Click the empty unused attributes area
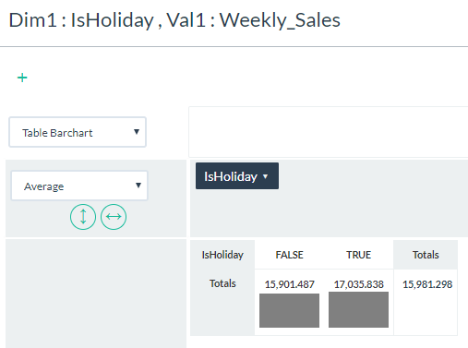 pos(329,132)
